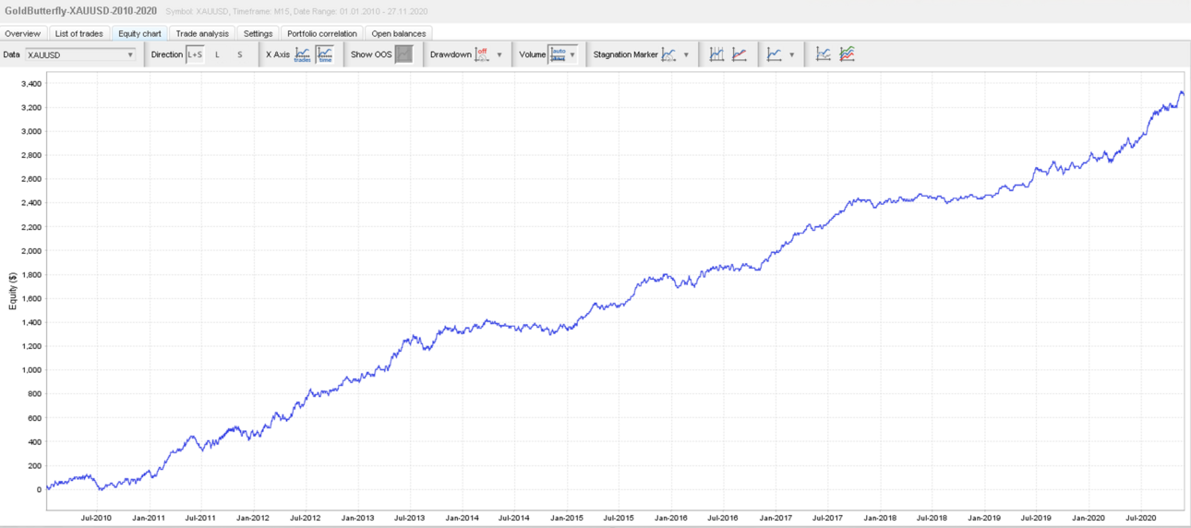Screen dimensions: 1191x528
Task: Select L+S direction toggle
Action: click(195, 54)
